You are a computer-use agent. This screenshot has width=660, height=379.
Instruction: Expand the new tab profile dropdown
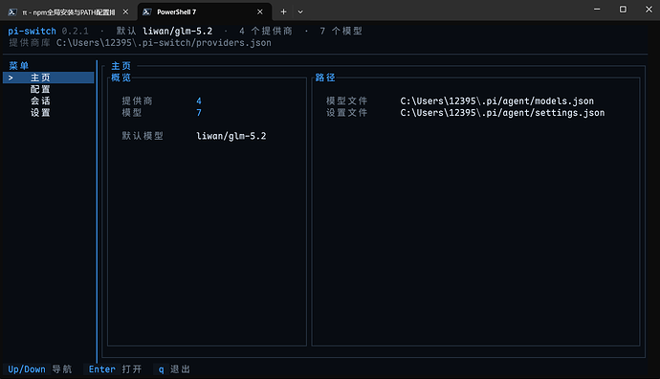pyautogui.click(x=300, y=11)
